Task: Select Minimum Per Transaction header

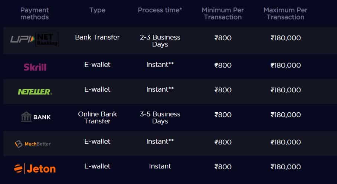Action: point(223,13)
